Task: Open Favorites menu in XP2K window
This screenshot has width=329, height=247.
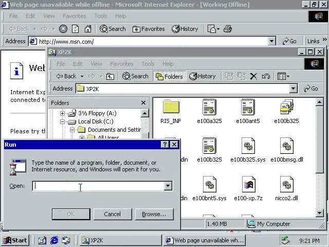Action: pos(122,63)
